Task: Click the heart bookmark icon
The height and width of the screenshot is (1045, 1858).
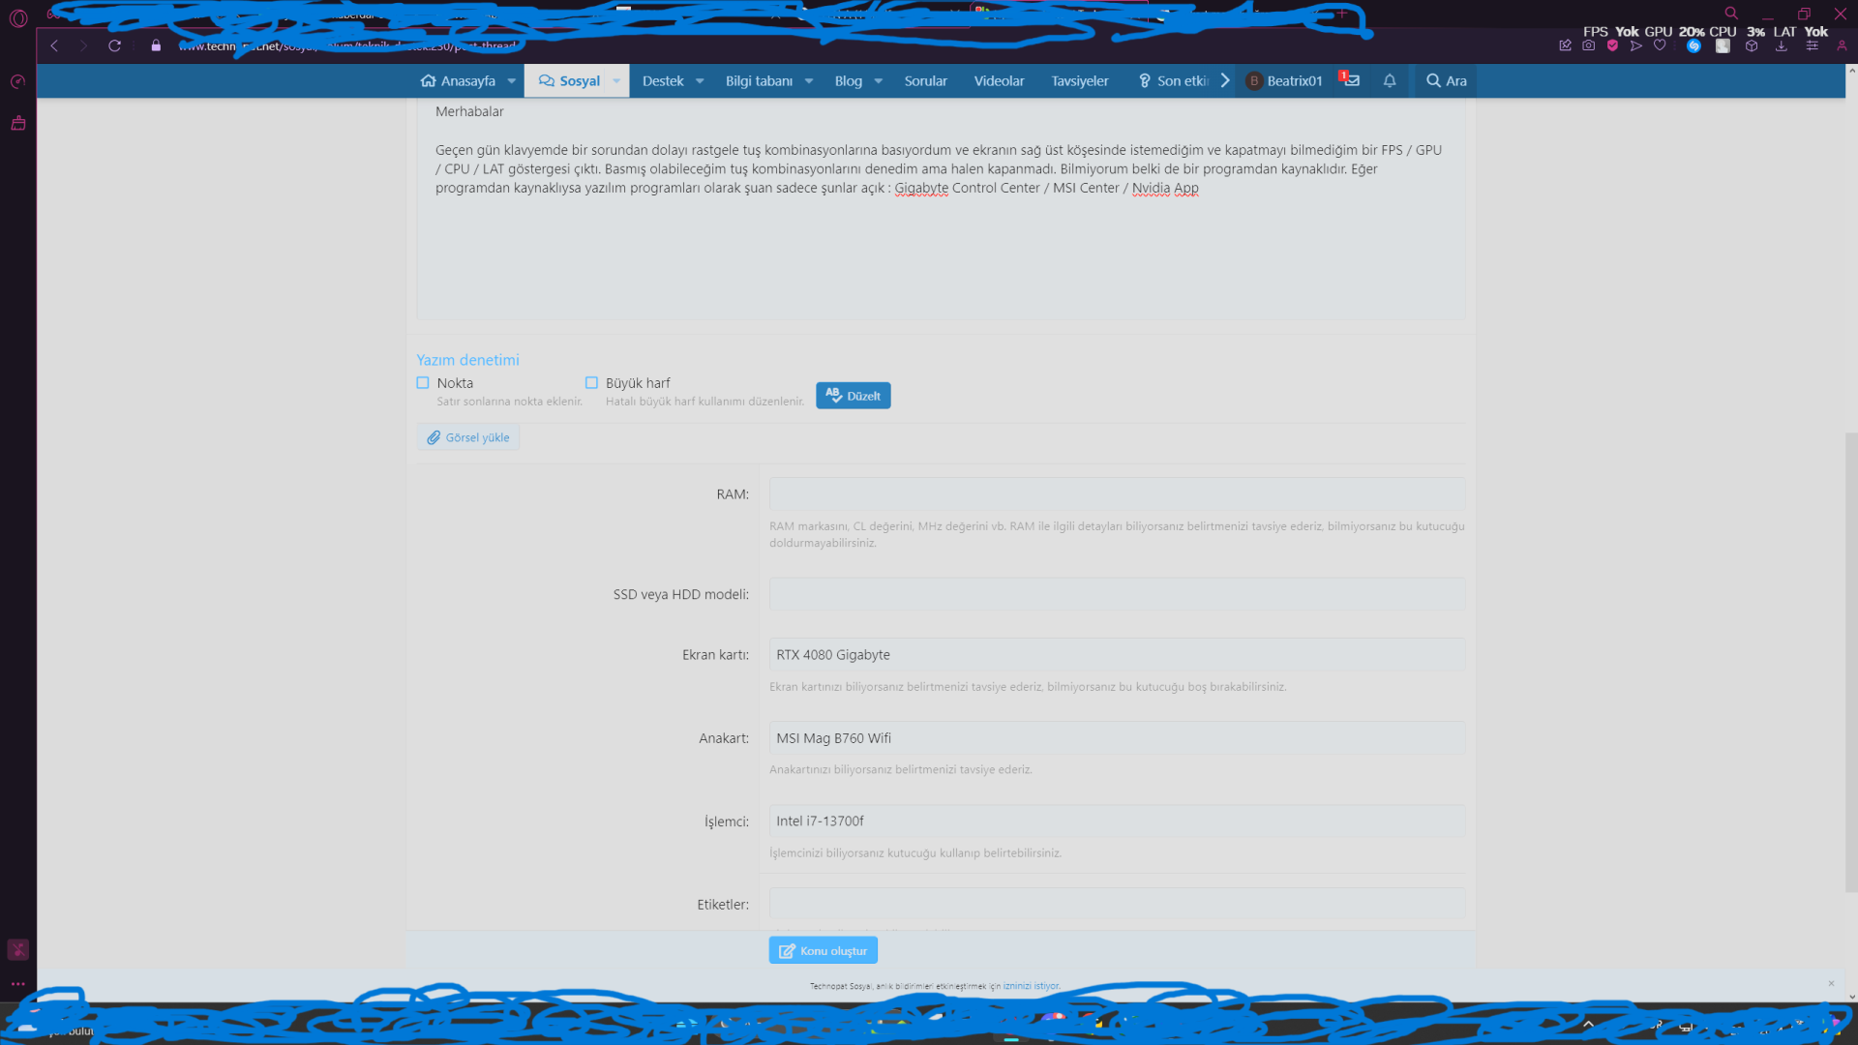Action: (x=1660, y=45)
